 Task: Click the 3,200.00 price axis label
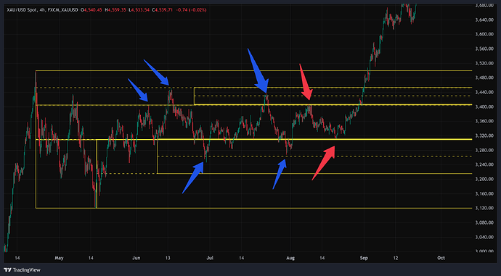point(485,179)
